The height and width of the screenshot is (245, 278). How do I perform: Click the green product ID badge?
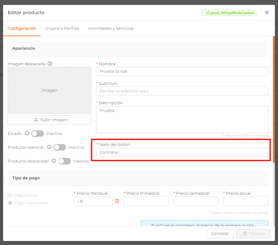229,13
